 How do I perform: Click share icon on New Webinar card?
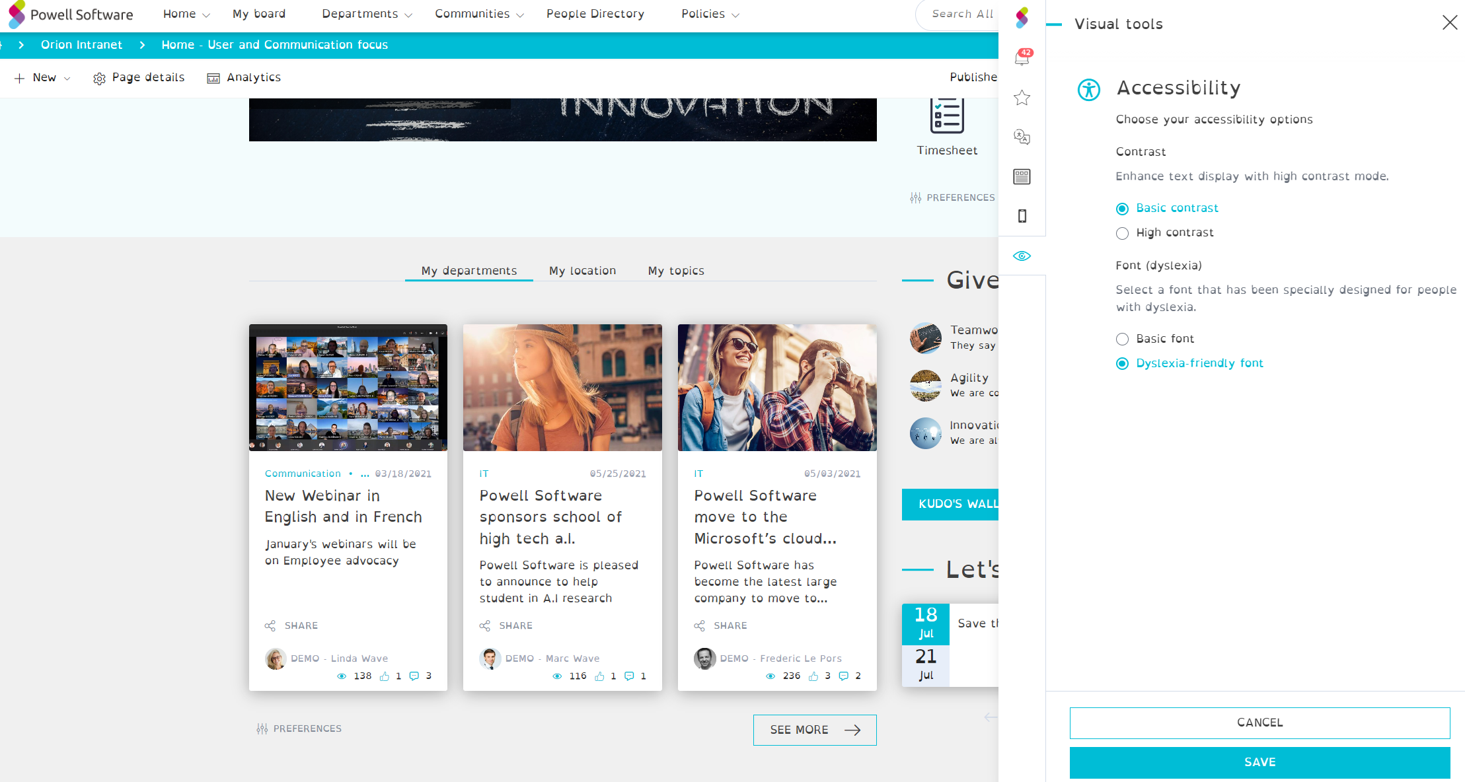(270, 625)
